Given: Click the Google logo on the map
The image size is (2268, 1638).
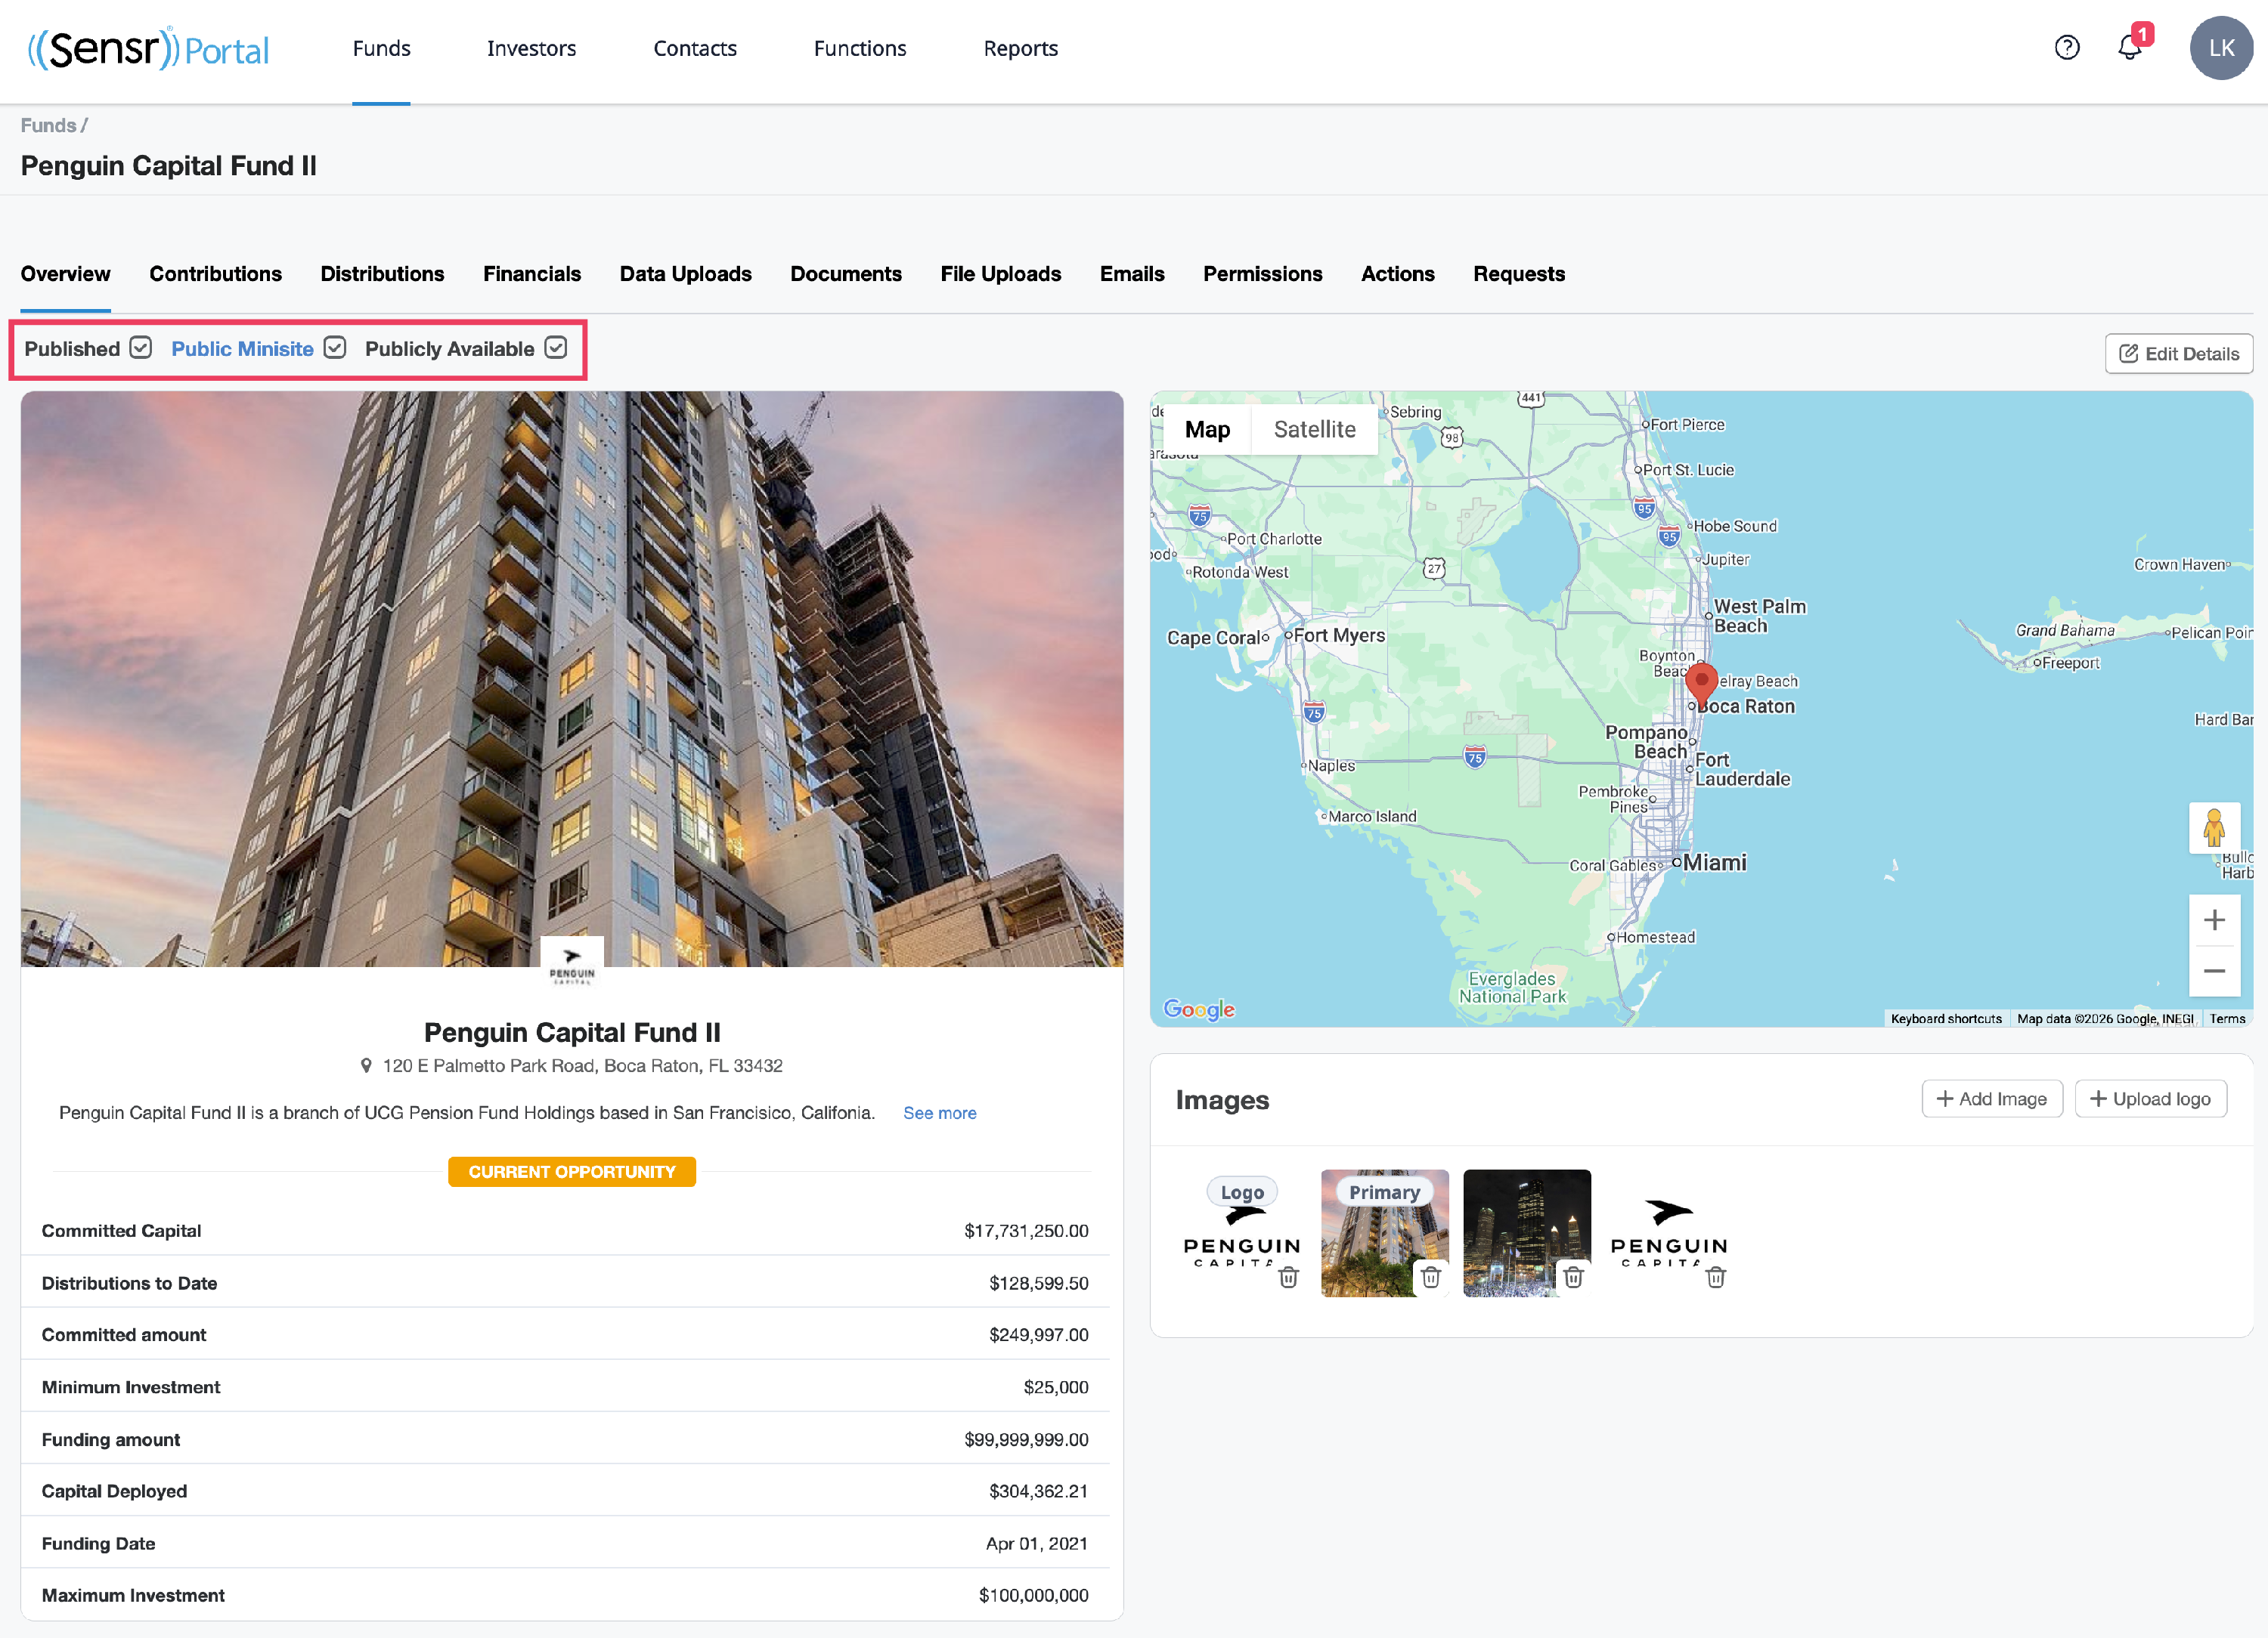Looking at the screenshot, I should [1199, 1009].
